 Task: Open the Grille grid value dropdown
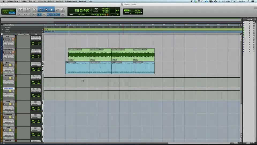pos(141,10)
